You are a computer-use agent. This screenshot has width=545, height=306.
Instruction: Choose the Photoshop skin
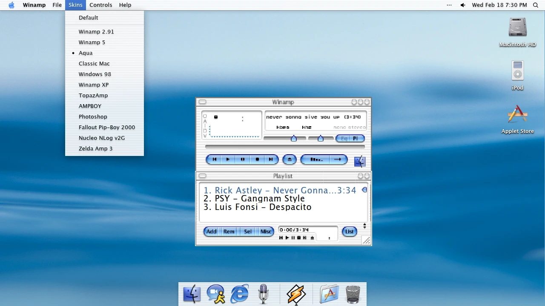[x=104, y=116]
